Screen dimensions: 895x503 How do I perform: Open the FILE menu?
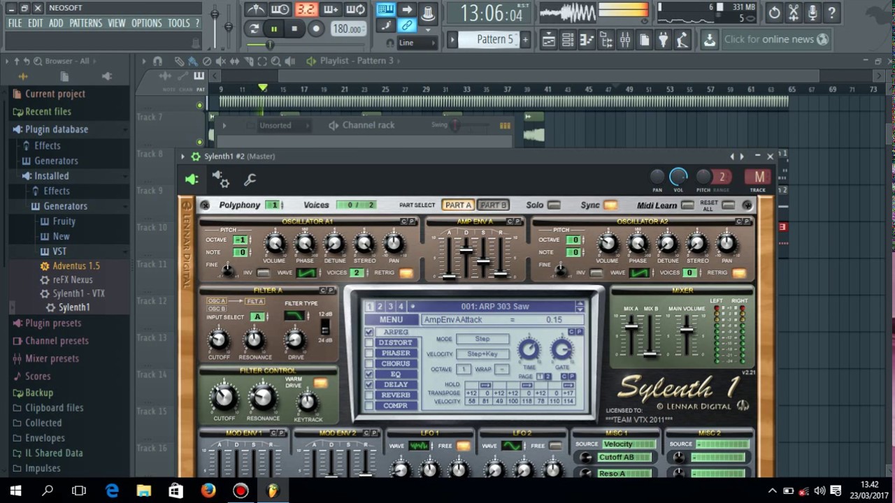click(15, 23)
